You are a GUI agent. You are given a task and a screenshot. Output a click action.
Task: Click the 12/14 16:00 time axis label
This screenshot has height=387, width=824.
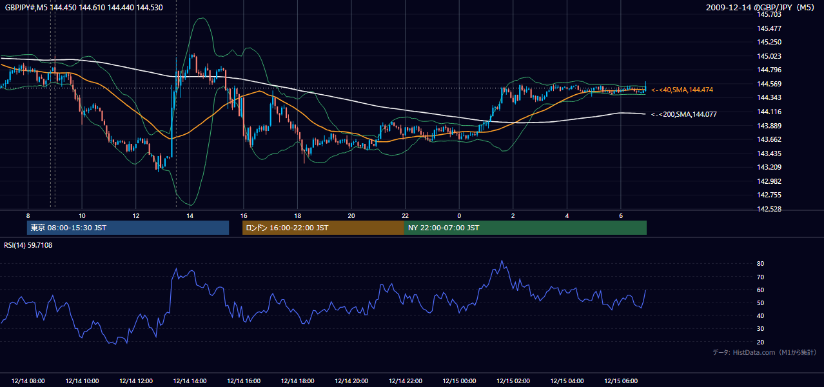pyautogui.click(x=244, y=381)
